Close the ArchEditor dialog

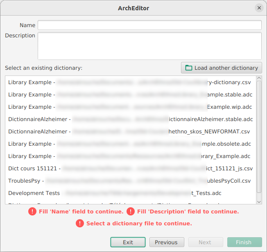tap(259, 8)
